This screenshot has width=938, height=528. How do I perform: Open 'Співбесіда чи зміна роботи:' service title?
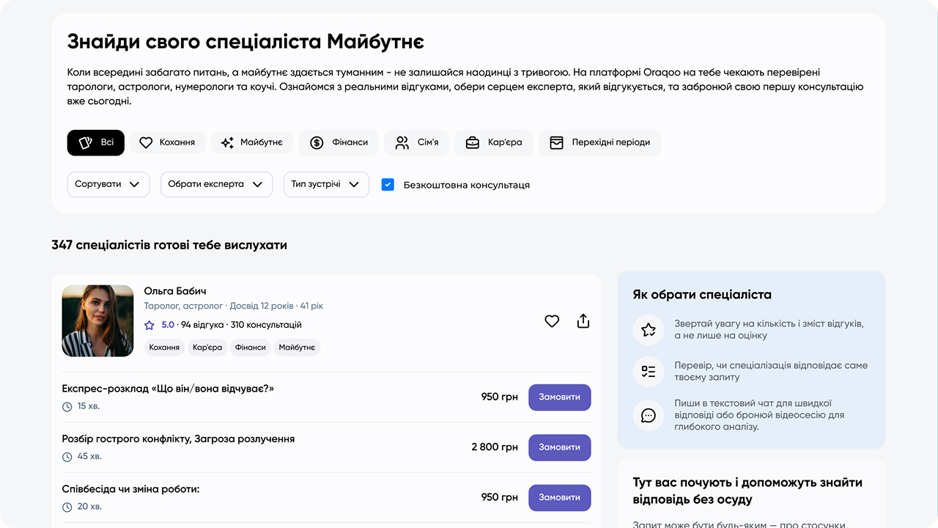pyautogui.click(x=130, y=489)
